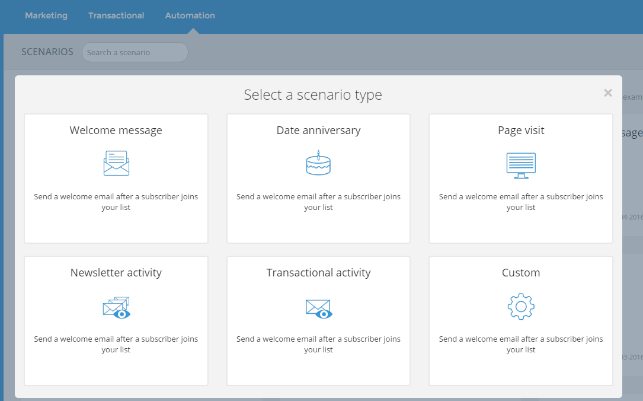Click the Custom gear icon

click(521, 306)
